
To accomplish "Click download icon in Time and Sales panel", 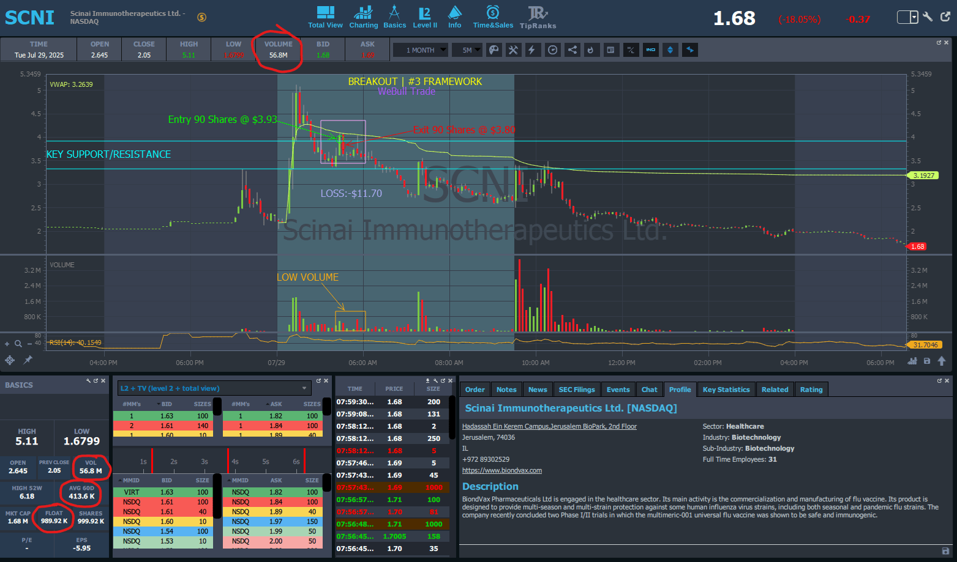I will pyautogui.click(x=428, y=380).
